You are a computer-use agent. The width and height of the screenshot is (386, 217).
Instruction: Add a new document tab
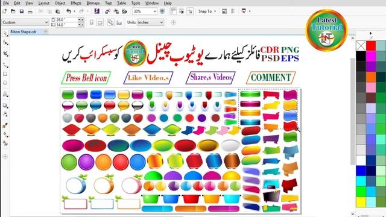(46, 32)
